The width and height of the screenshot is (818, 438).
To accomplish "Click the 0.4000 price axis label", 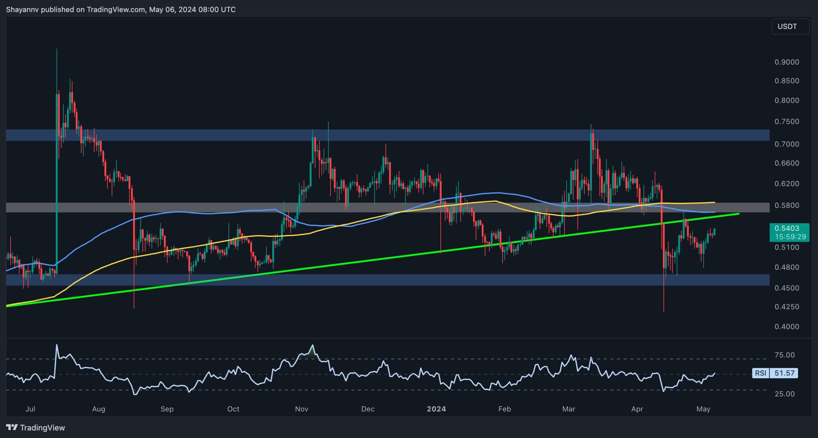I will click(787, 327).
